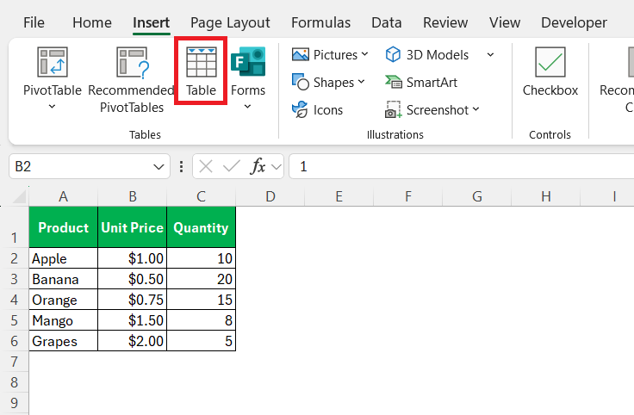Click the formula bar input showing 1
The width and height of the screenshot is (634, 415).
(462, 166)
